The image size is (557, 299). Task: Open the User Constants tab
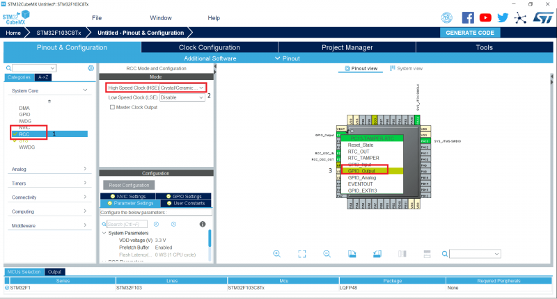(x=186, y=203)
